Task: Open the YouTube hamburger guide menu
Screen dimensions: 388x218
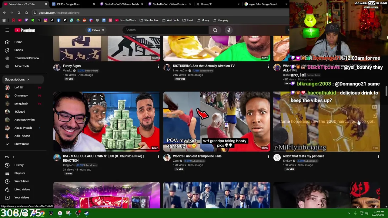Action: click(7, 30)
